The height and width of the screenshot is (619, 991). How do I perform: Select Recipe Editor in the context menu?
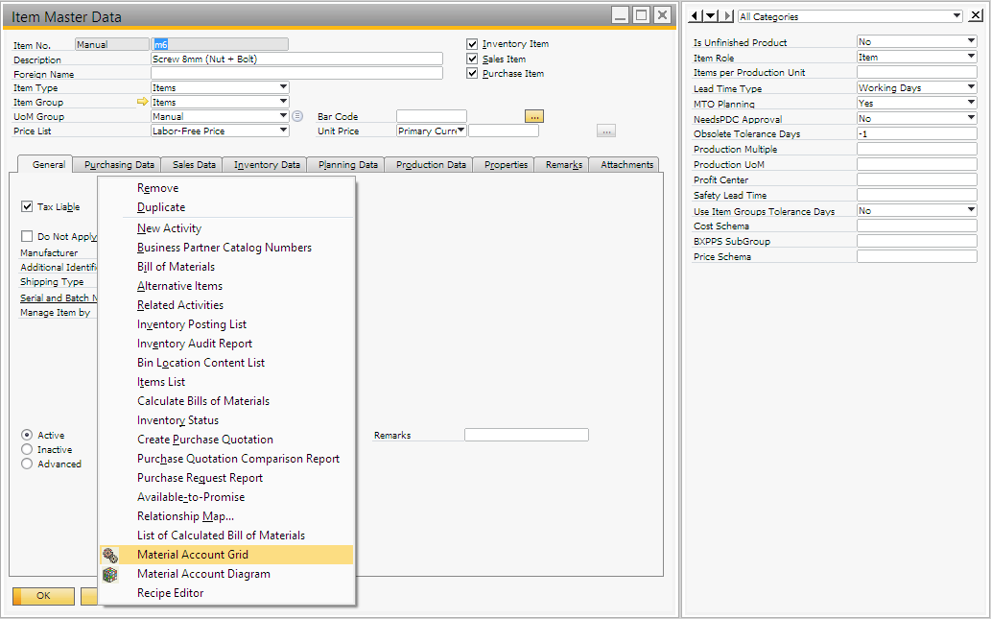click(x=170, y=593)
